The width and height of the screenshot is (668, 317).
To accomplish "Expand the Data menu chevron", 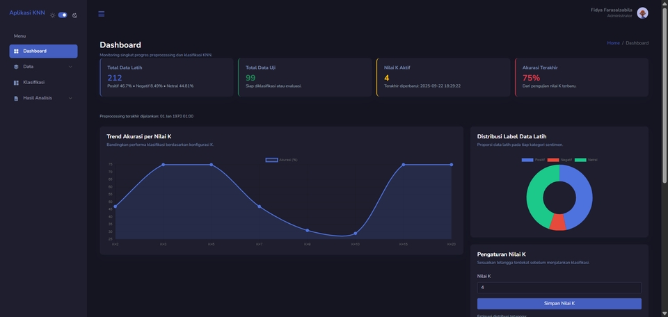I will 70,67.
